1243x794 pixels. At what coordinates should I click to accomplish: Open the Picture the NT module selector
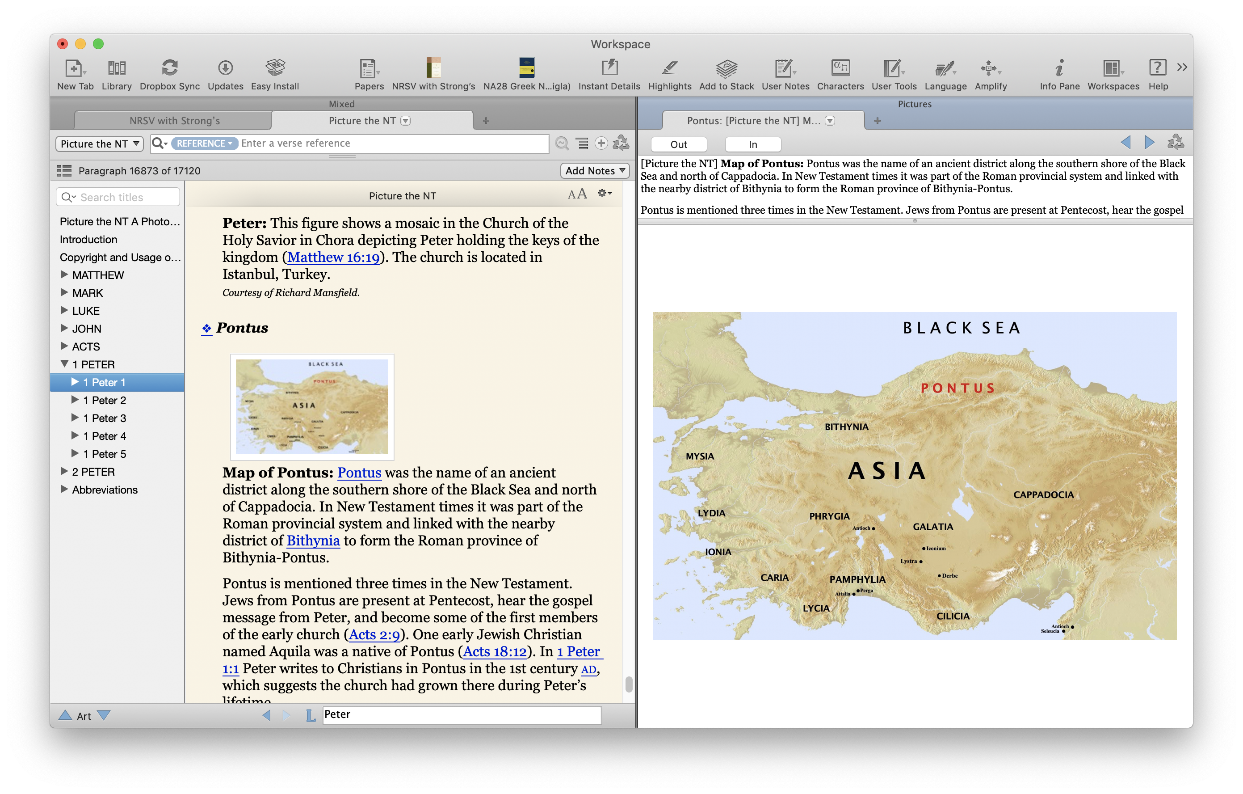click(x=99, y=144)
